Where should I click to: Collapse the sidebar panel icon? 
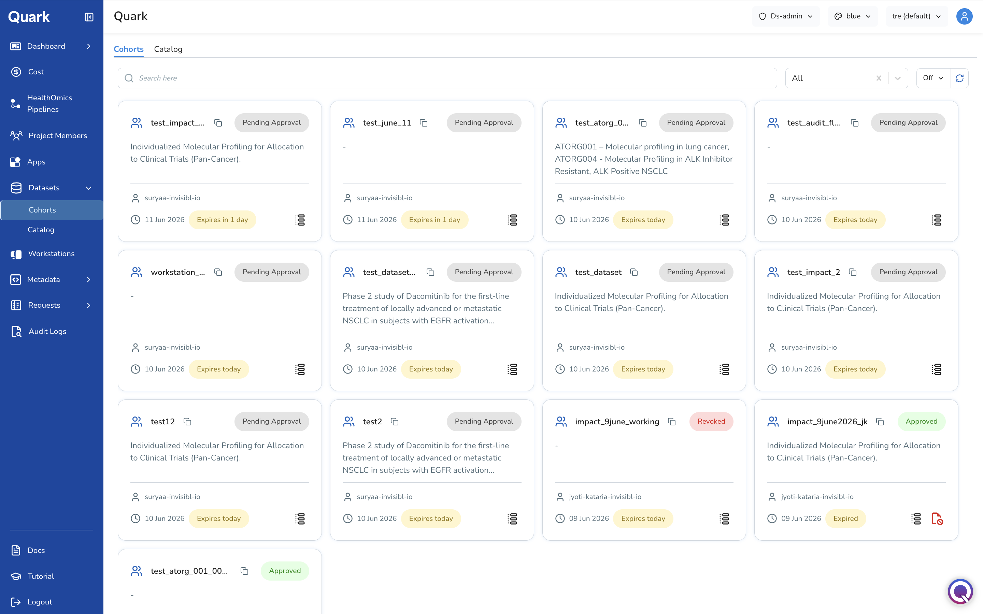pyautogui.click(x=89, y=17)
